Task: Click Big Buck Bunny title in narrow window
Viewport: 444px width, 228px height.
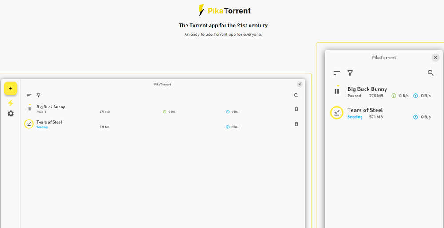Action: pyautogui.click(x=367, y=89)
